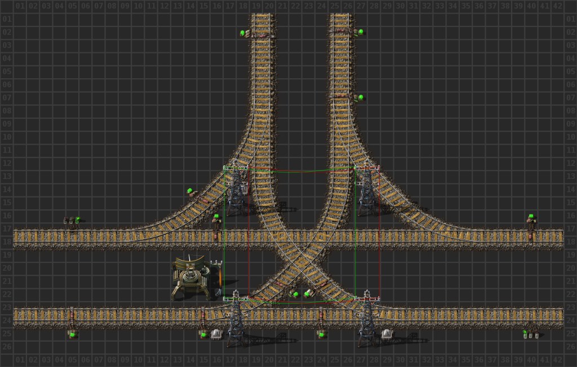Click row label 05 in the left ruler

pos(7,71)
